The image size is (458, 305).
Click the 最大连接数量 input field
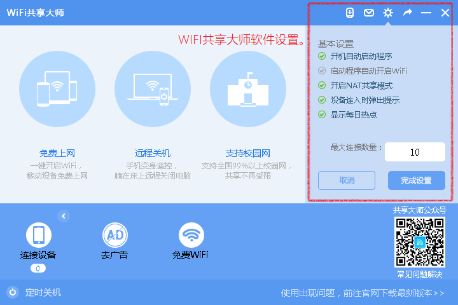point(415,152)
